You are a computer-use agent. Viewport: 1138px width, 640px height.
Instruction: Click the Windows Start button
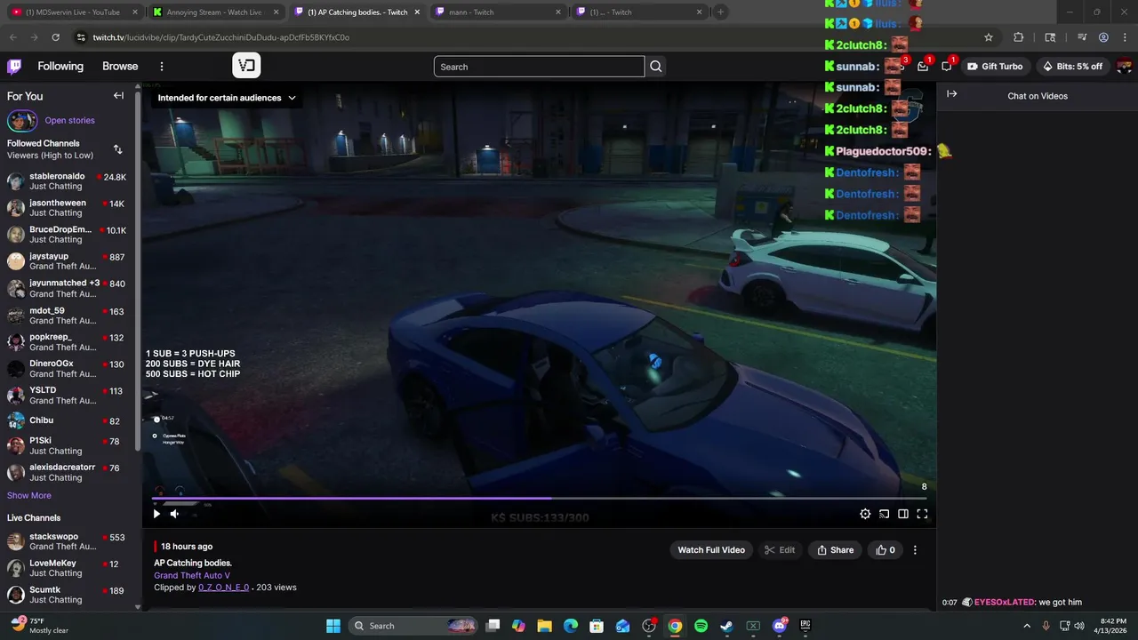333,626
